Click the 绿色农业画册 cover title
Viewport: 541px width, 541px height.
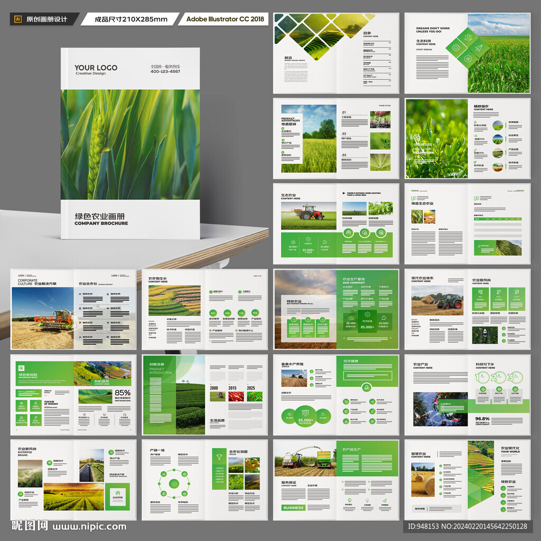tap(100, 216)
